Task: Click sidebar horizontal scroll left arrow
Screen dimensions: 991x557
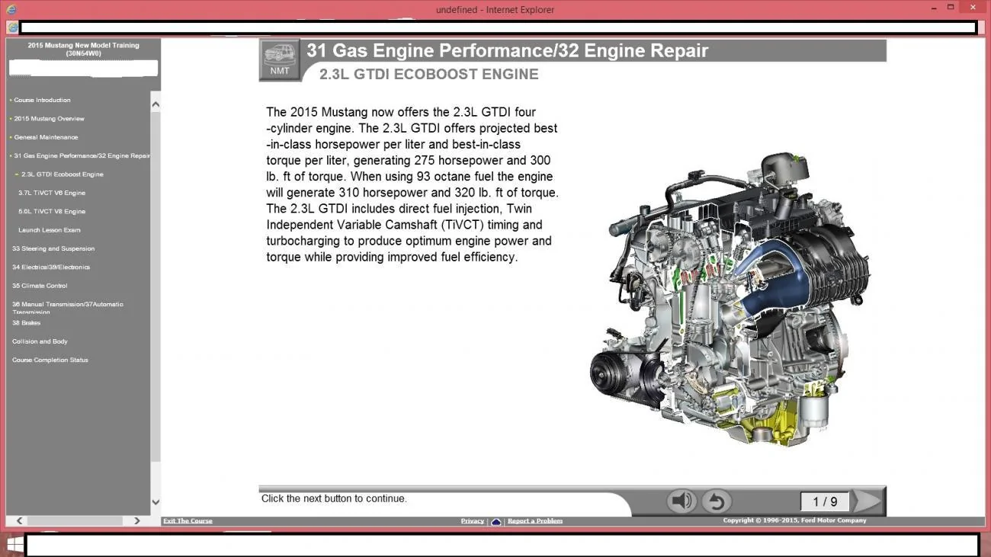Action: click(20, 521)
